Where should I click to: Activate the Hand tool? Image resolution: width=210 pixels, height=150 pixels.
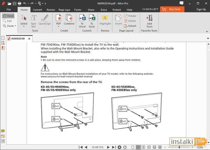(x=8, y=16)
